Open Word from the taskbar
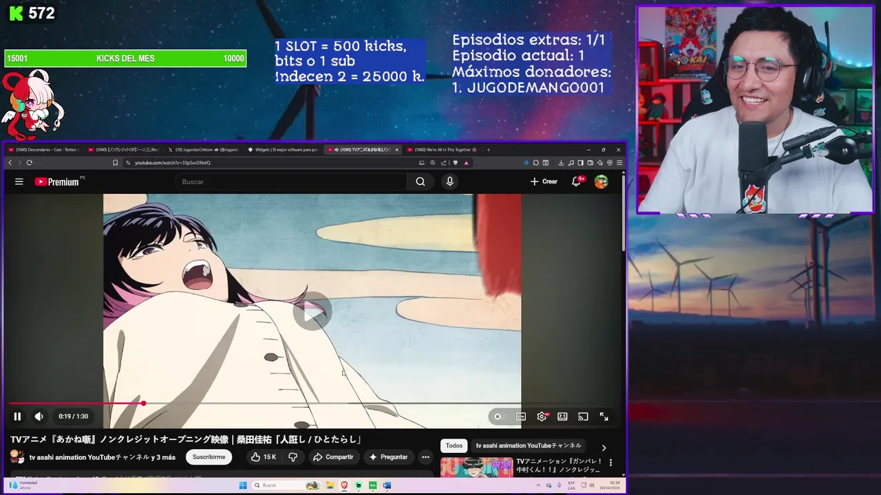 point(387,485)
